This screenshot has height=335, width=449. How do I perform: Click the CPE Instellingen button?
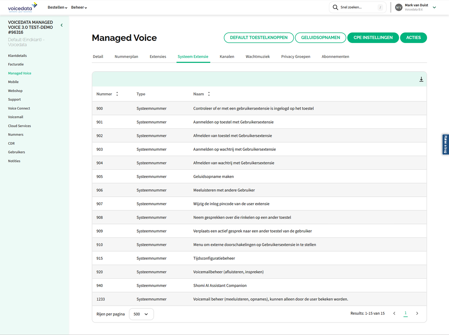point(373,38)
